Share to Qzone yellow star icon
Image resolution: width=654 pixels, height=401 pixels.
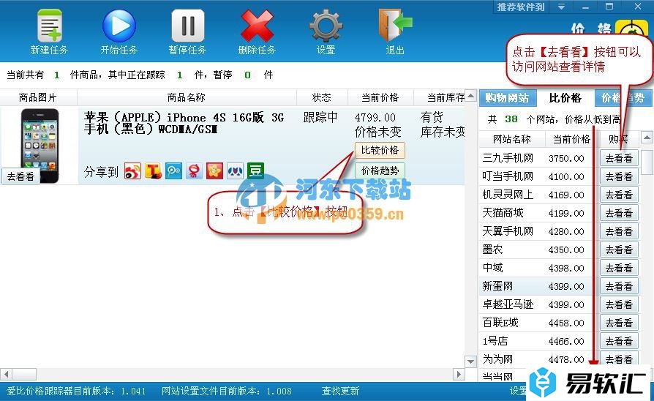point(214,171)
